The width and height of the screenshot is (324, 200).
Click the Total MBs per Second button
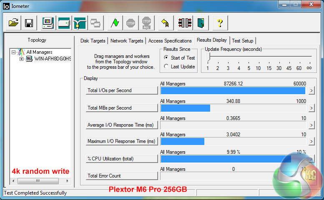click(x=122, y=108)
